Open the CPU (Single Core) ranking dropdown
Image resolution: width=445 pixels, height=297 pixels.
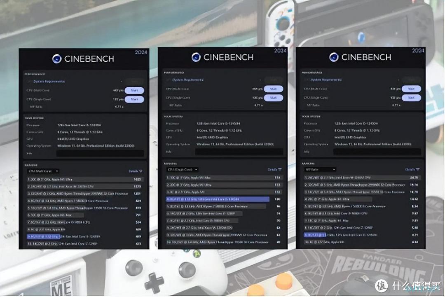coord(183,170)
